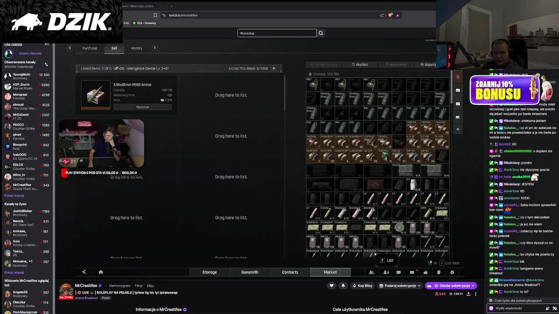The height and width of the screenshot is (314, 559).
Task: Open the Filmy channel tab
Action: 138,286
